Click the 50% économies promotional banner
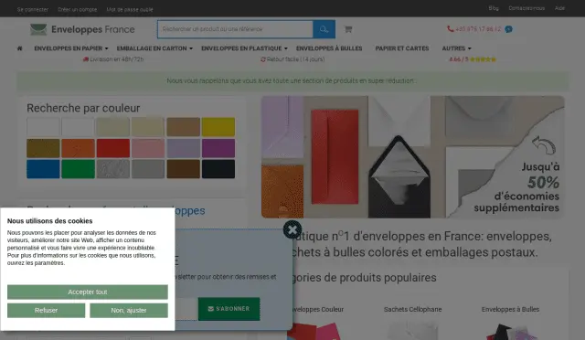Viewport: 585px width, 340px height. tap(412, 157)
